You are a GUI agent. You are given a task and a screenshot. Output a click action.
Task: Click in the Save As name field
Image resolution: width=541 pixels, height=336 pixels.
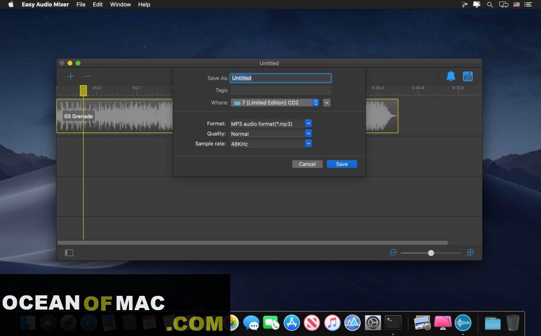point(281,78)
